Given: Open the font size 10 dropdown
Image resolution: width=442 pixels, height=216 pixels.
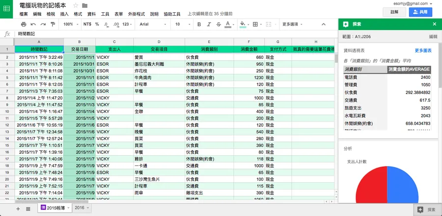Looking at the screenshot, I should pos(181,24).
